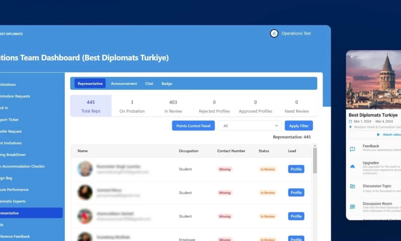Open Profile for the third Student row
Image resolution: width=401 pixels, height=241 pixels.
[296, 216]
